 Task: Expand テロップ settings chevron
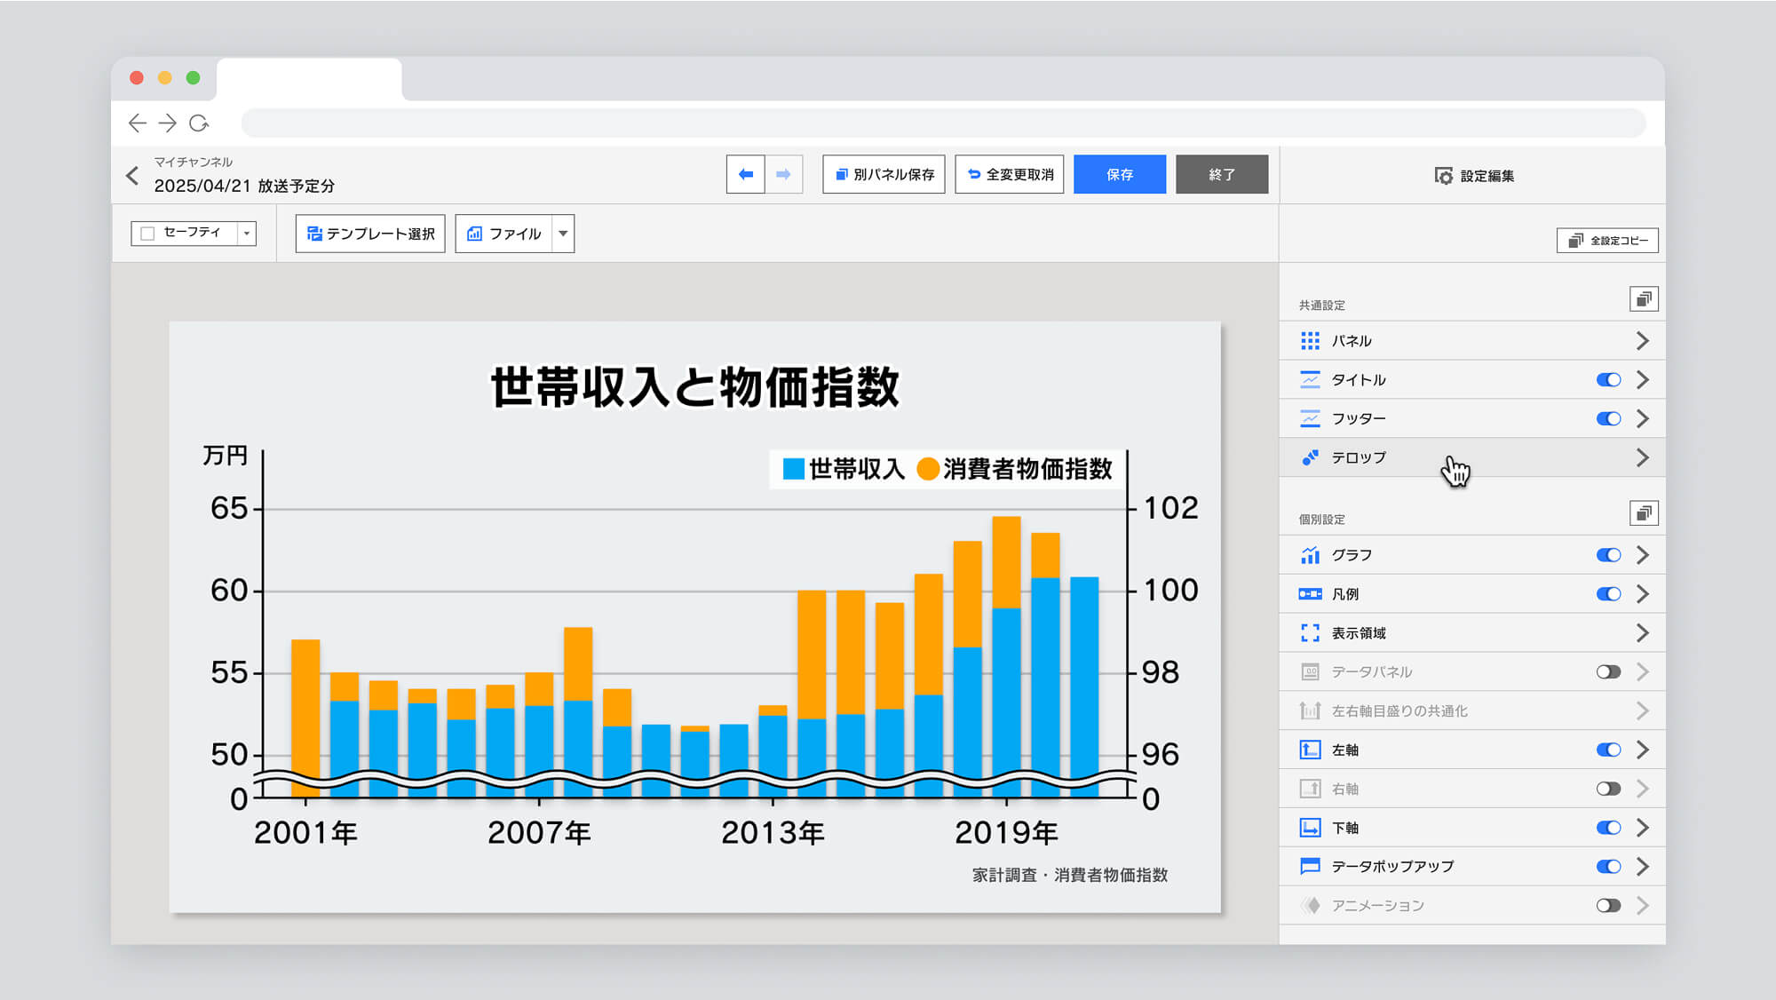[1643, 457]
